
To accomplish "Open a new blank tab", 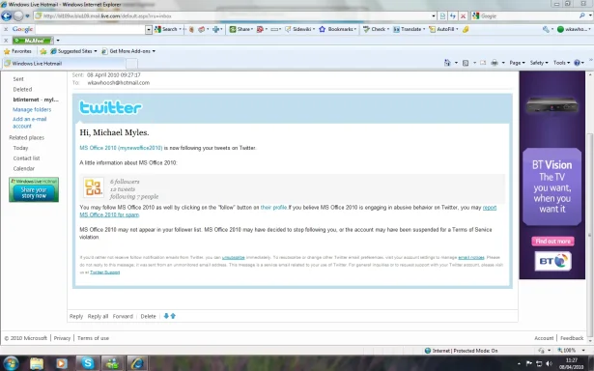I will (x=131, y=64).
